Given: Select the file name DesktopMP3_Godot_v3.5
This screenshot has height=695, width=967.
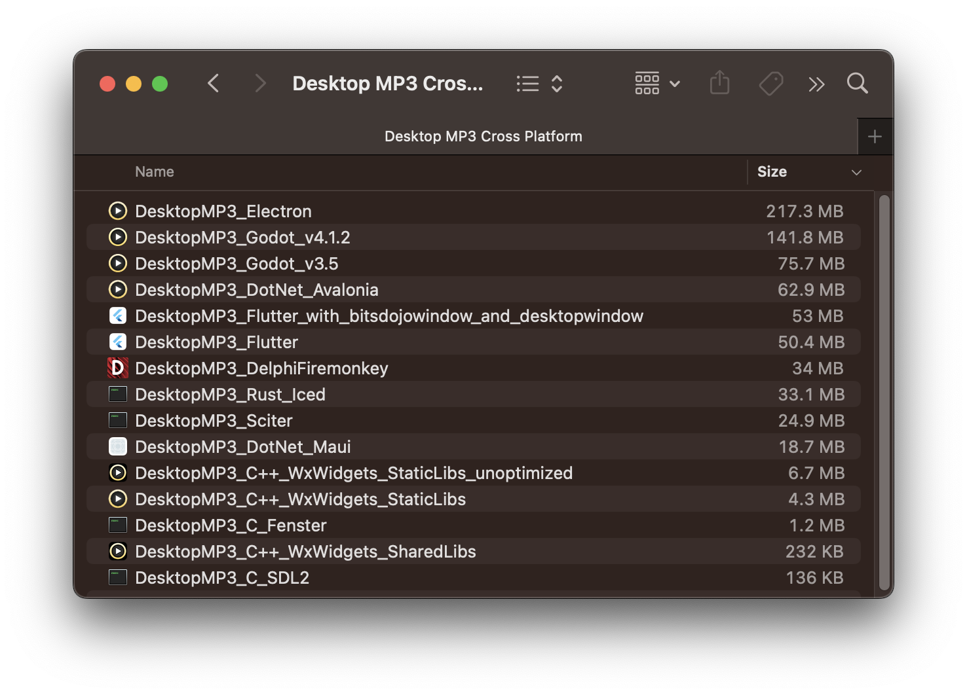Looking at the screenshot, I should pos(237,264).
